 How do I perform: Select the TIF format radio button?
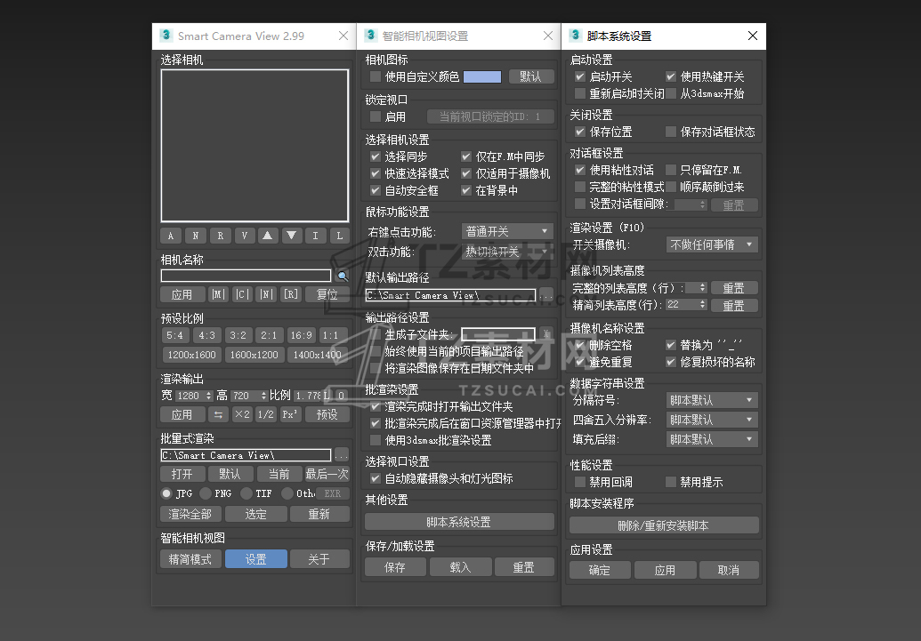[x=246, y=493]
